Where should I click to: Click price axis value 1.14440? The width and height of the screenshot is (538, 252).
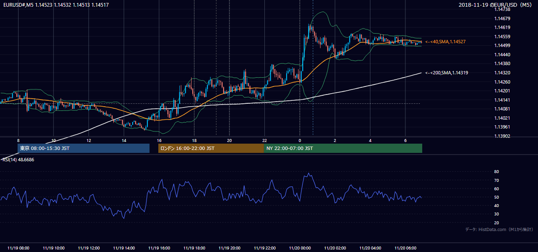(x=502, y=55)
